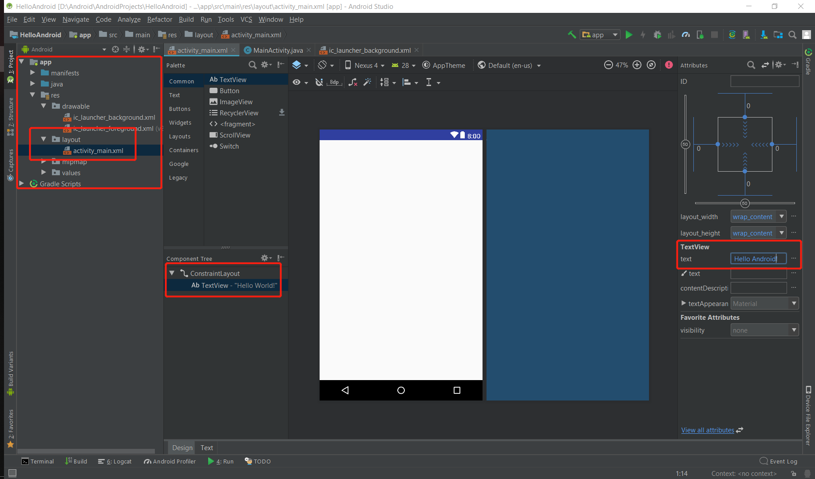
Task: Open the Refactor menu
Action: (x=159, y=20)
